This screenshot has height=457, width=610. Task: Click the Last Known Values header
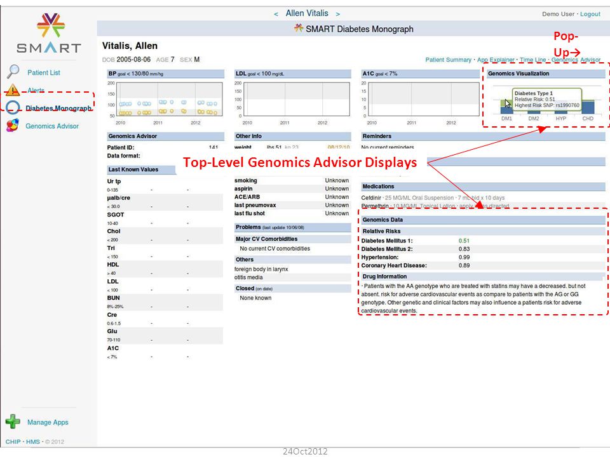pyautogui.click(x=141, y=169)
